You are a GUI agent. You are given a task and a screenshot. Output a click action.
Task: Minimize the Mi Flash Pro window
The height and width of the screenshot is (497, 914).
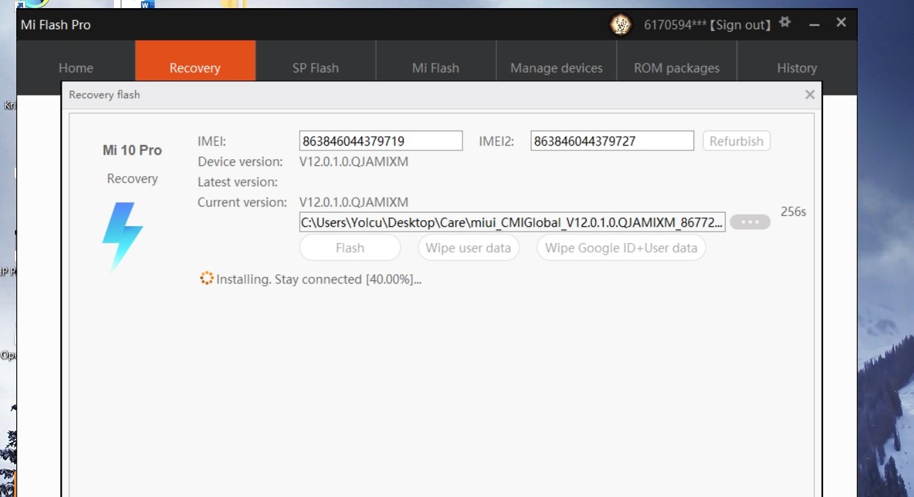pos(814,24)
